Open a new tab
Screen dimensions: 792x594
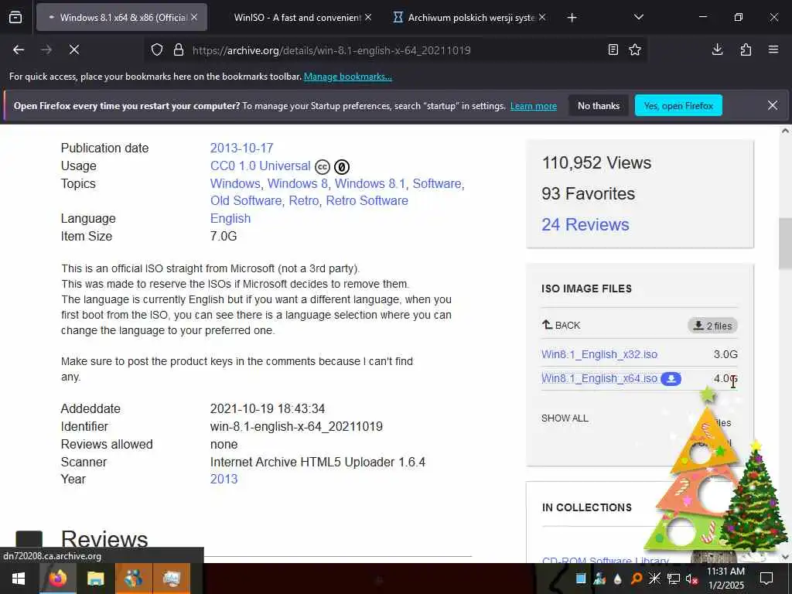(x=572, y=18)
